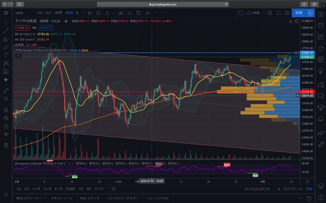Screen dimensions: 326x203
Task: Select the 15分 timeframe
Action: click(x=48, y=13)
